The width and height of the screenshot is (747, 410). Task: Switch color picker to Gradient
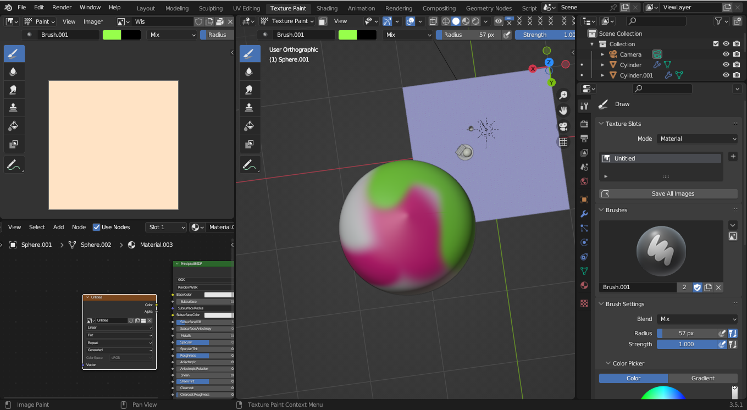[703, 378]
